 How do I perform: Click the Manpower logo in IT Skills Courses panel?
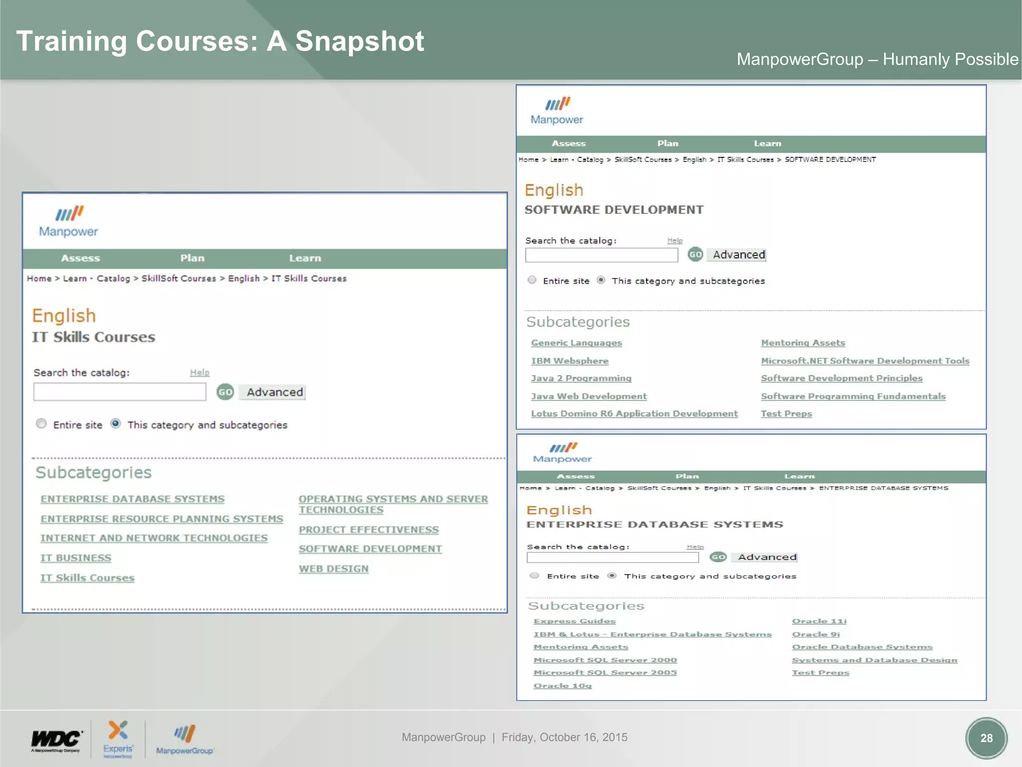(69, 221)
